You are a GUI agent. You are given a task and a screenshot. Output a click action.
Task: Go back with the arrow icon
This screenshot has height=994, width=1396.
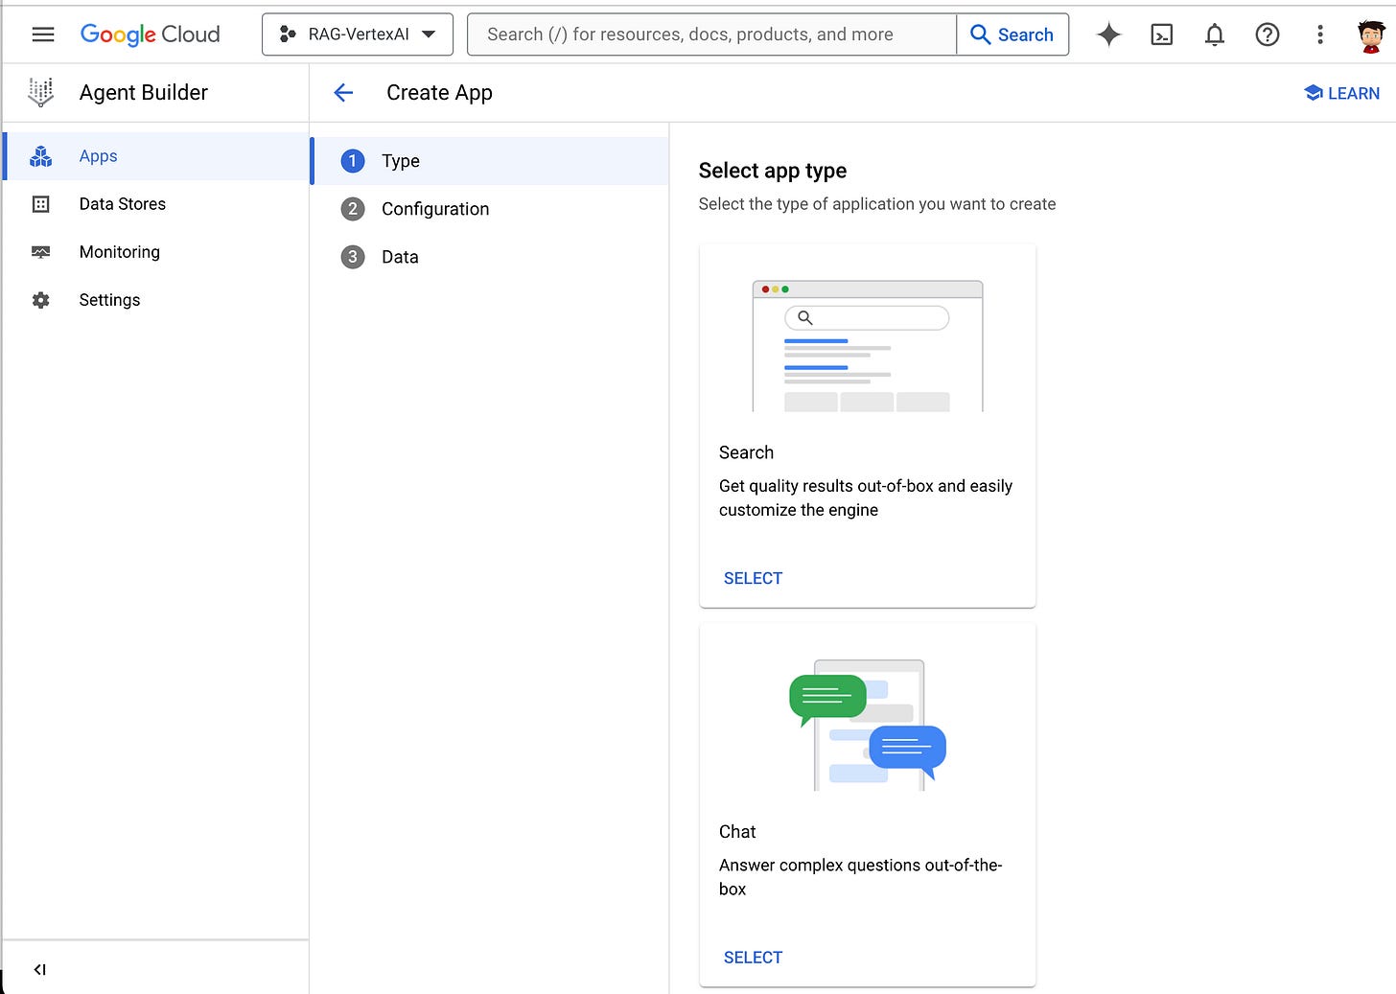(343, 93)
